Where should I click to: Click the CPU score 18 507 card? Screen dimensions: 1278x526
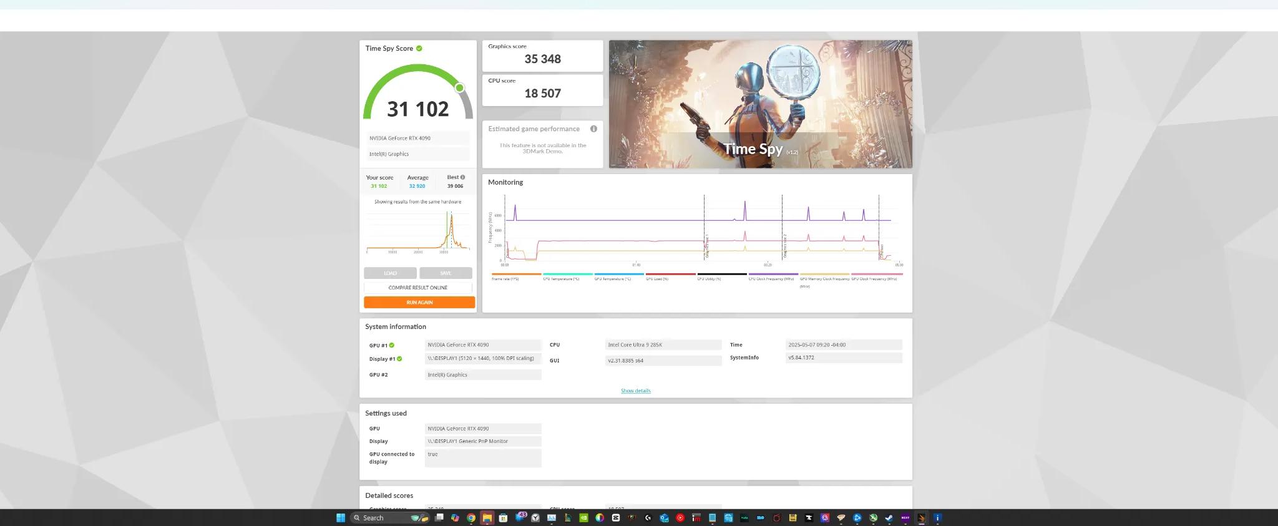[542, 90]
